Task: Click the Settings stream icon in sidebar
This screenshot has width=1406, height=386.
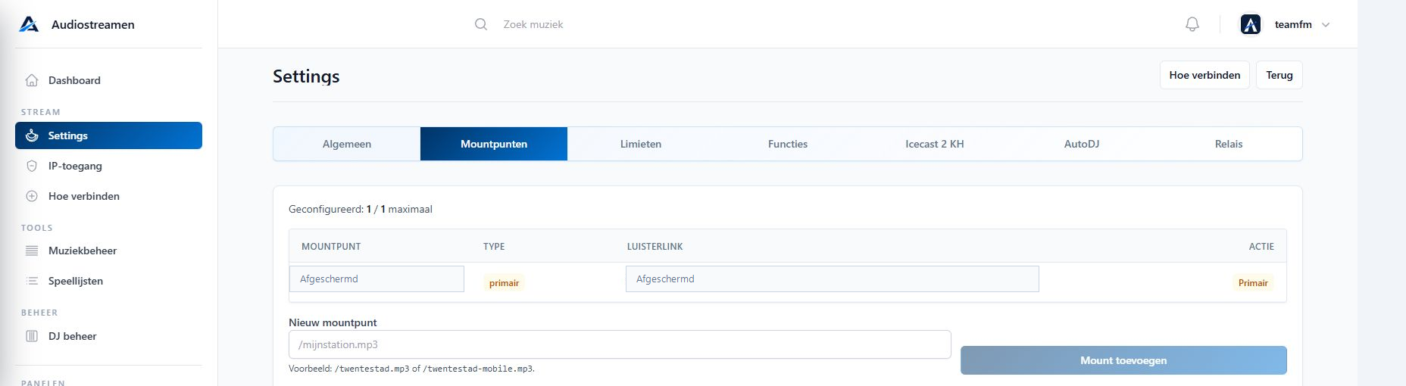Action: pyautogui.click(x=32, y=135)
